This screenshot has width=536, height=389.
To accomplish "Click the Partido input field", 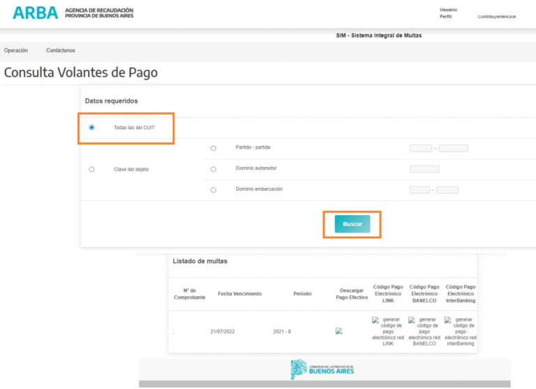I will pos(421,148).
